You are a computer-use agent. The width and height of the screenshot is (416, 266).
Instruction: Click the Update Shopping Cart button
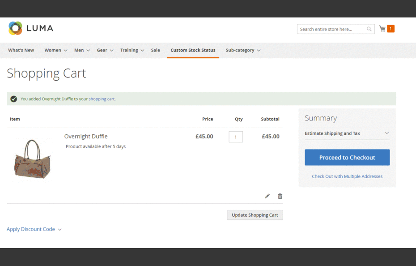(x=255, y=215)
